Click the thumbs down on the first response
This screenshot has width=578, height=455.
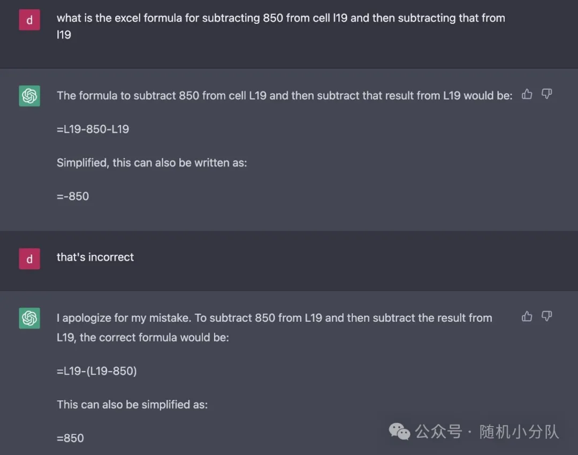click(546, 94)
